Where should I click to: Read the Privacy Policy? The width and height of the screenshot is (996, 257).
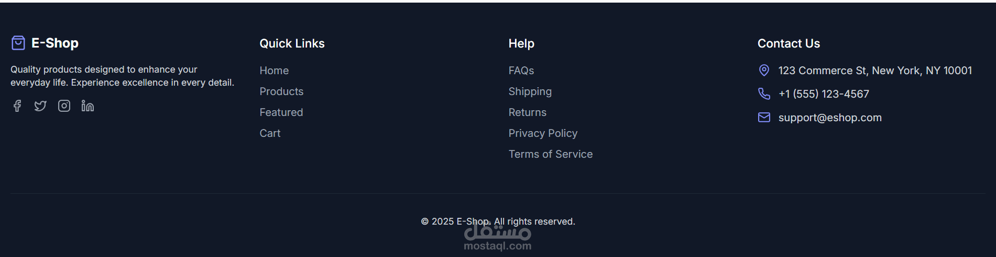pyautogui.click(x=543, y=133)
